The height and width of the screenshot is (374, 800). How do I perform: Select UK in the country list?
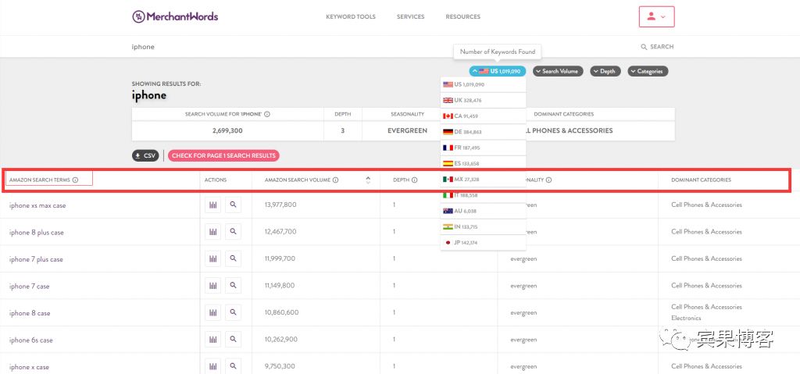click(x=483, y=100)
